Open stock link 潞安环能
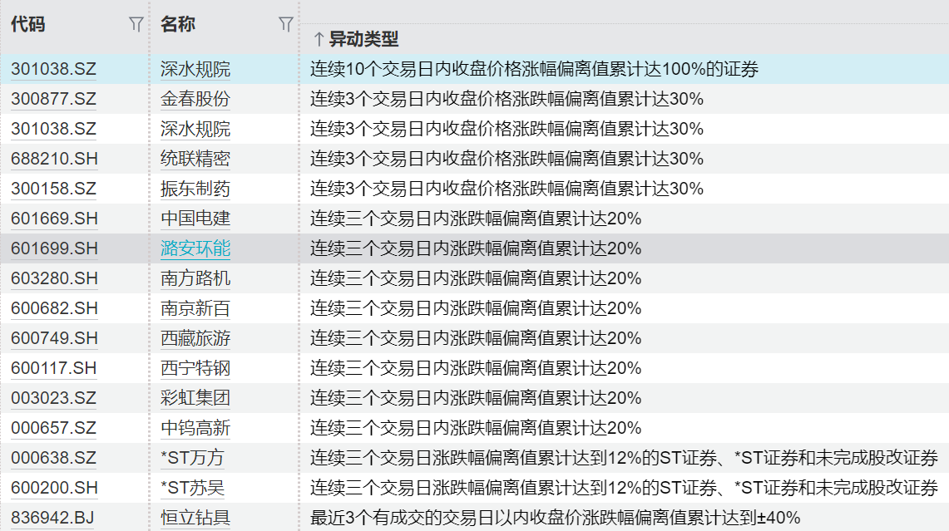Screen dimensions: 949x531 tap(195, 248)
